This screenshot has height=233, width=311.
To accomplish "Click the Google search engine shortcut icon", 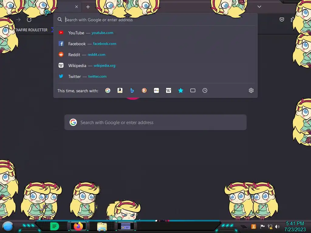I will point(108,90).
